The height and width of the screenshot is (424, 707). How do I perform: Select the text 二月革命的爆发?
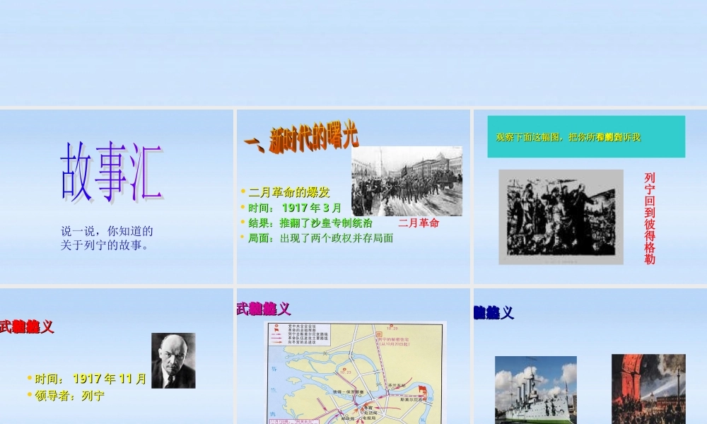[289, 192]
